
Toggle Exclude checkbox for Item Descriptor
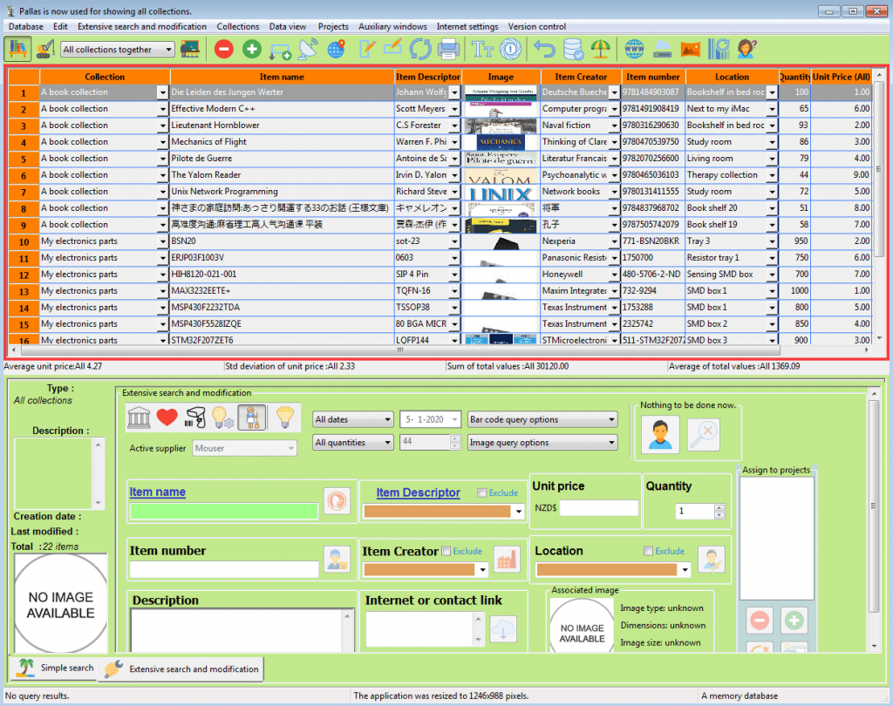(x=481, y=493)
